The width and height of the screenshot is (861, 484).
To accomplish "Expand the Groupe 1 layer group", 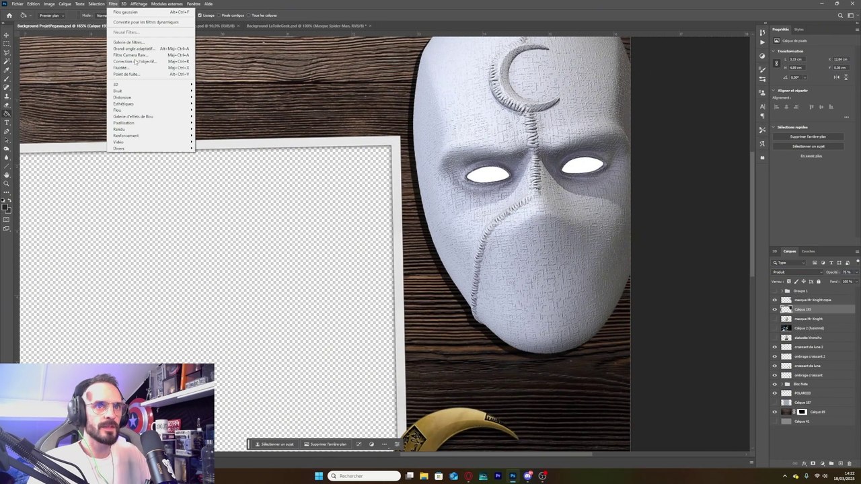I will click(782, 291).
